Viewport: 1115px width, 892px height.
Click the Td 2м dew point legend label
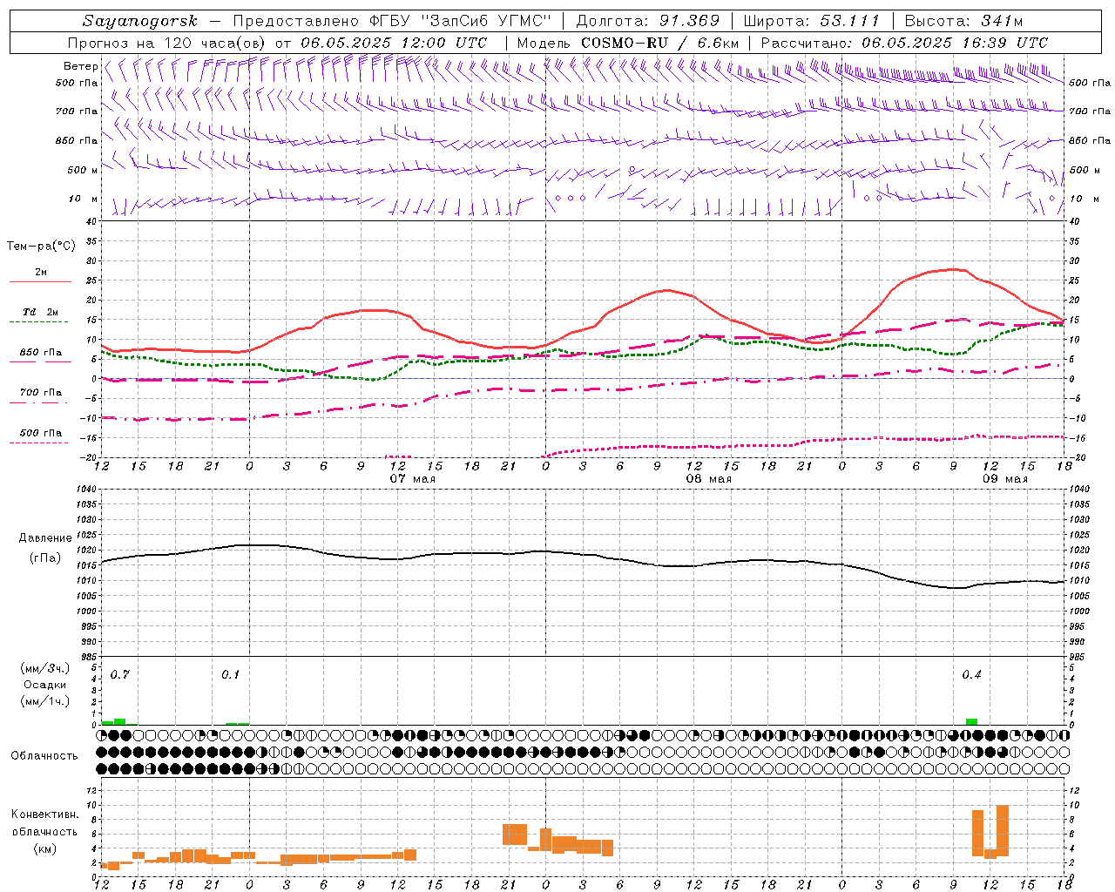tap(41, 312)
